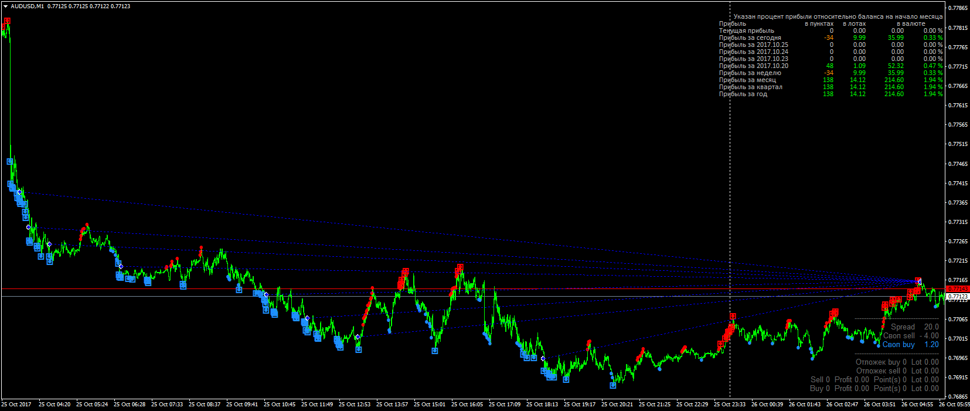Click time axis label '25 Oct 20:21'
Screen dimensions: 970x411
coord(617,404)
